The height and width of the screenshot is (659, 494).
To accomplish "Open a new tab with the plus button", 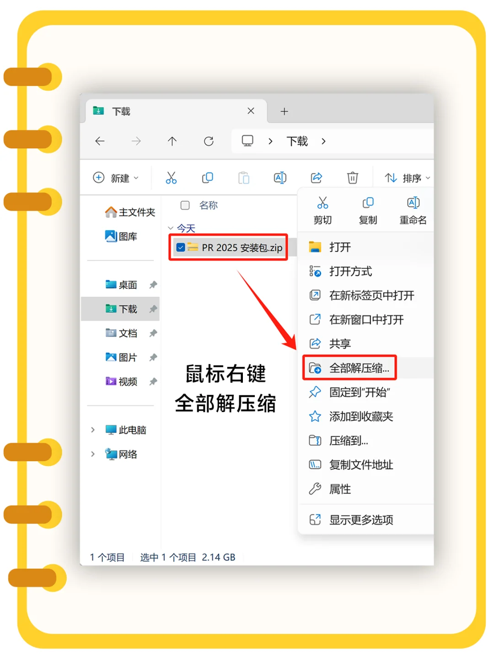I will pyautogui.click(x=284, y=111).
